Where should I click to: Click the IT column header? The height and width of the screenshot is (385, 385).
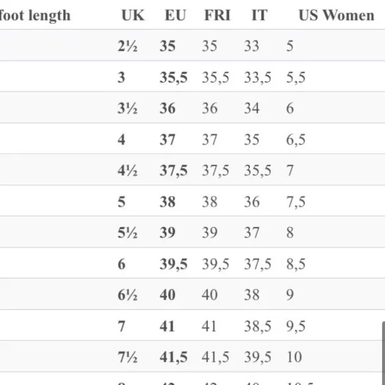pyautogui.click(x=260, y=15)
